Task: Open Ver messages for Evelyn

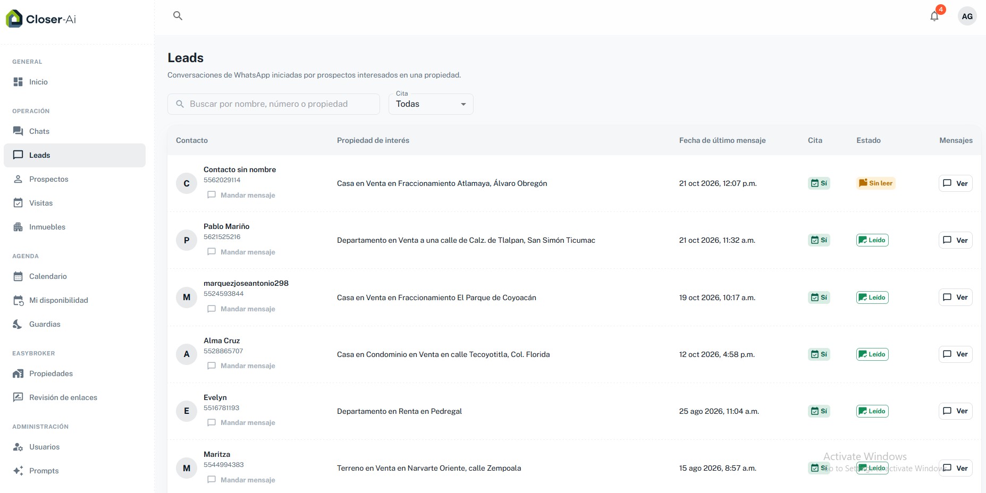Action: [x=955, y=411]
